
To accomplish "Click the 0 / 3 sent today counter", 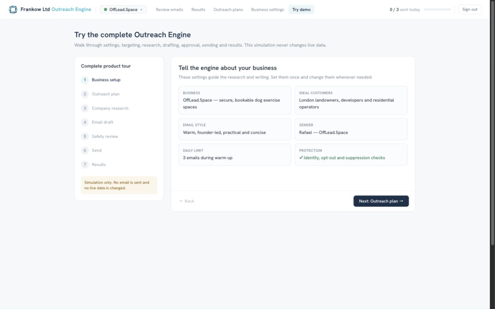I will [x=405, y=10].
